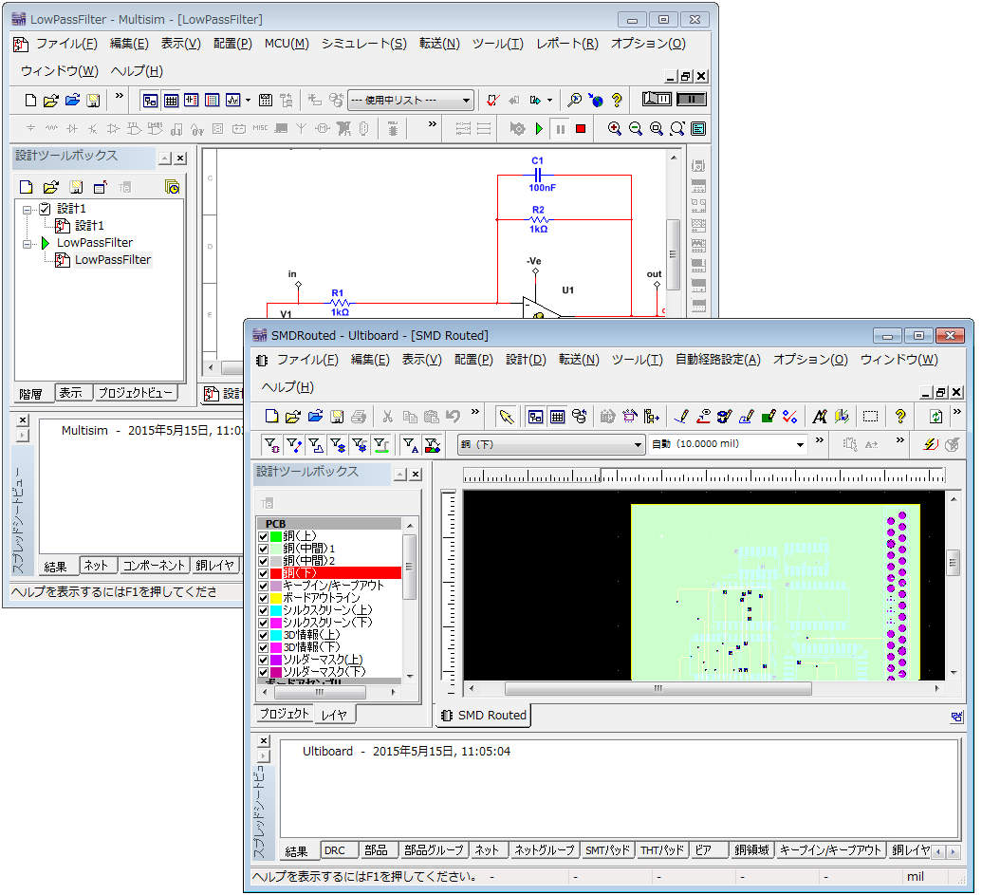Click cyan swatch of シルクスクリーン(上) layer
The width and height of the screenshot is (982, 895).
pyautogui.click(x=275, y=610)
